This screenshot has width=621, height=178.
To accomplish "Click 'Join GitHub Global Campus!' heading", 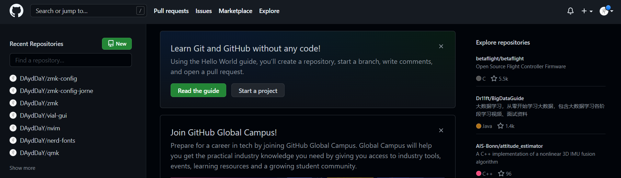I will (223, 132).
